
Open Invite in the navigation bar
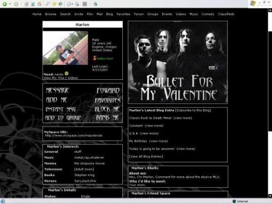coord(79,14)
